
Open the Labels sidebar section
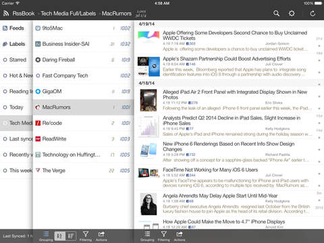click(x=16, y=44)
